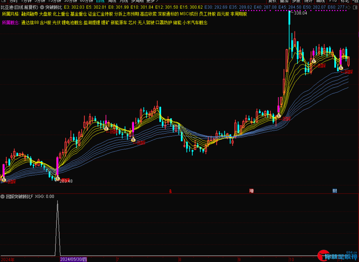Screen dimensions: 359x262
Task: Click the leftmost money bag signal marker
Action: (x=4, y=179)
